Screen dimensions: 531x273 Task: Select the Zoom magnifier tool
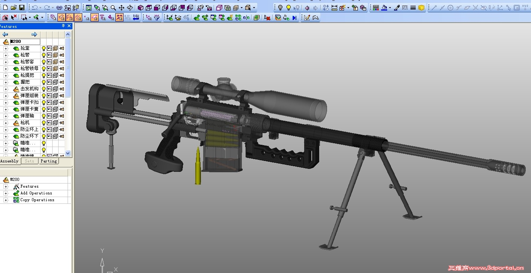pyautogui.click(x=113, y=8)
